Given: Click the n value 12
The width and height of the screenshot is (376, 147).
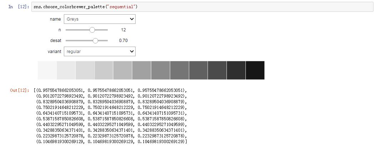Looking at the screenshot, I should pos(123,30).
